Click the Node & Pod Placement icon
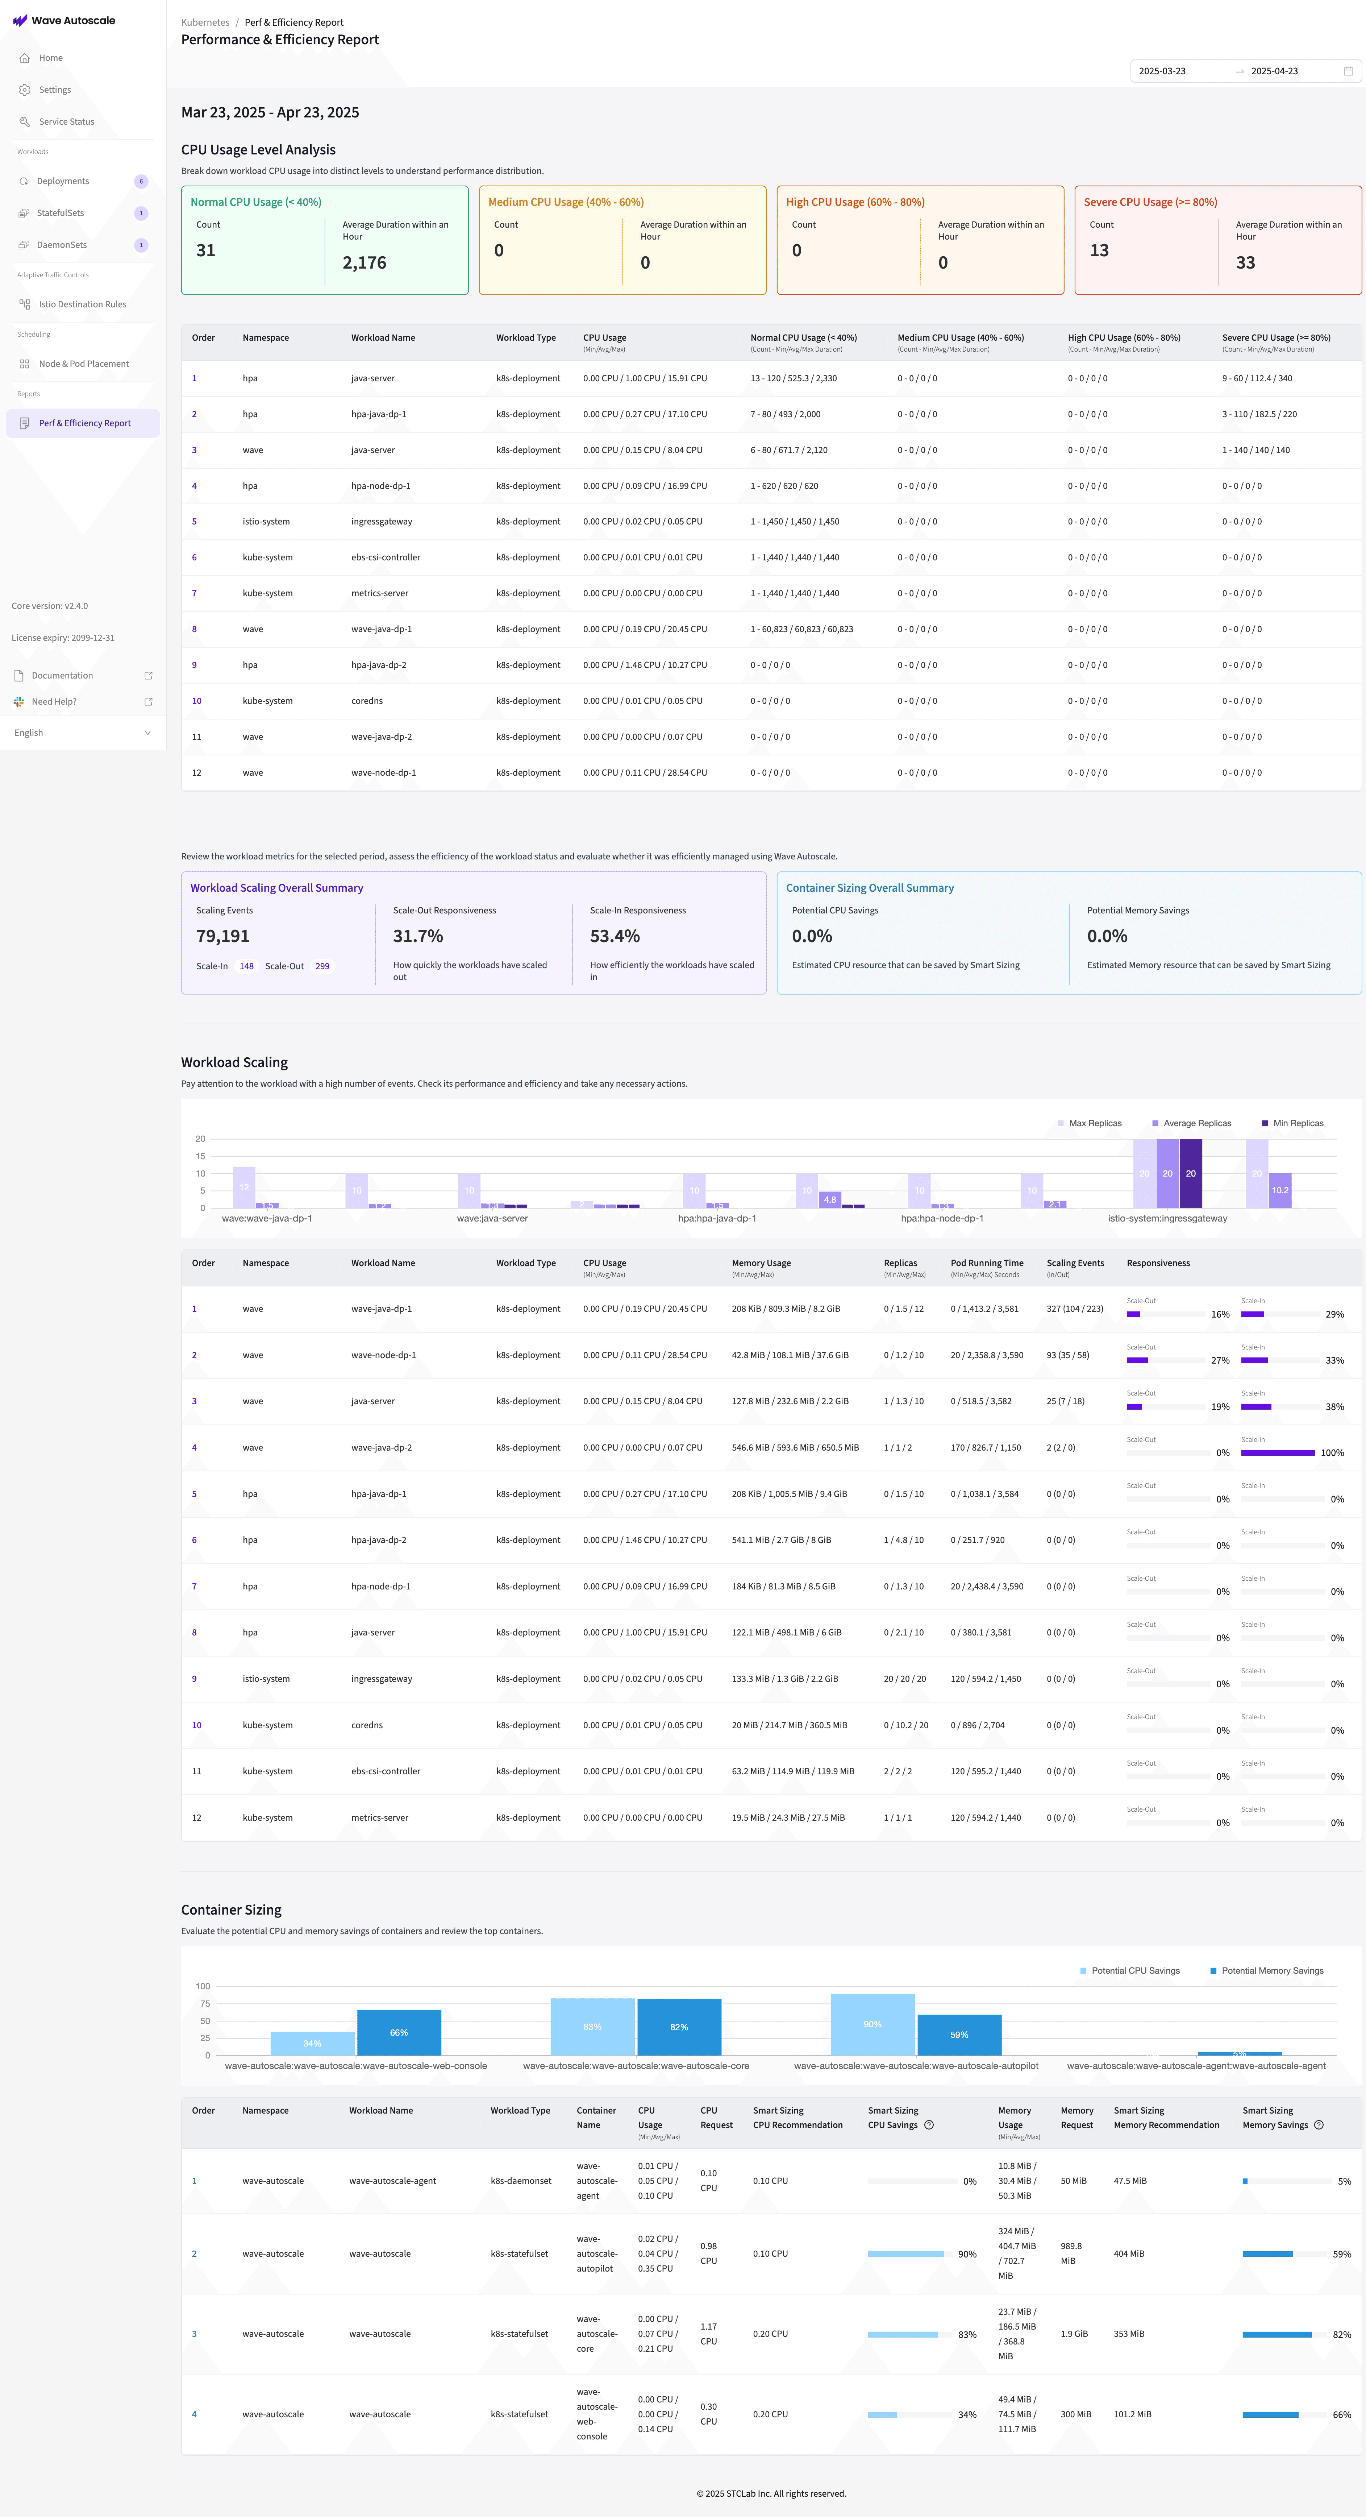Screen dimensions: 1366x2517 (24, 364)
